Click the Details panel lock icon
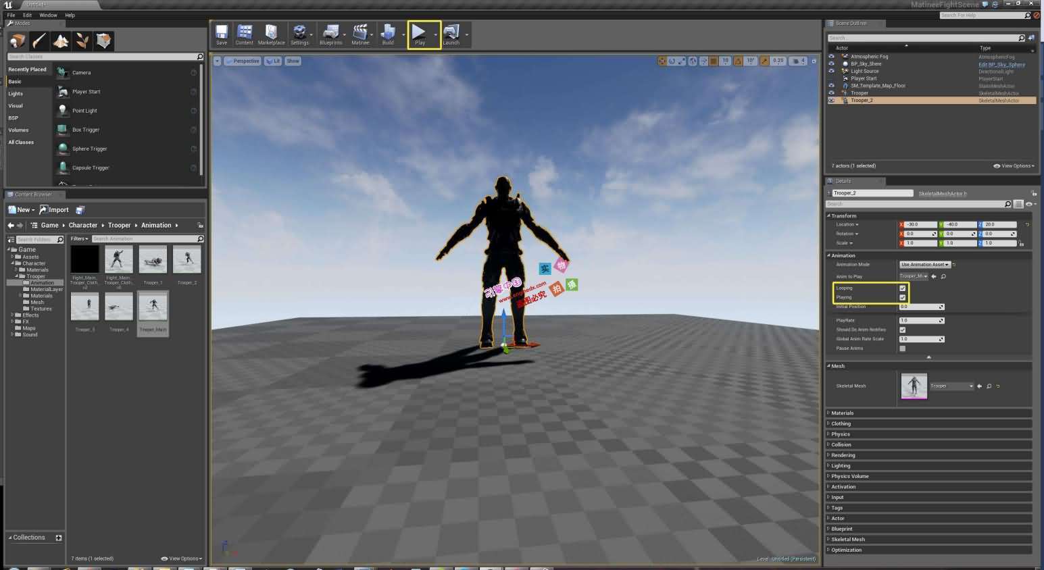Screen dimensions: 1044x570 pos(1034,193)
